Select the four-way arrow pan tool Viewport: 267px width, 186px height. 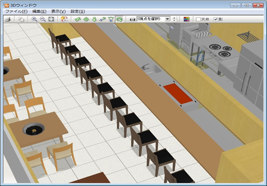86,20
